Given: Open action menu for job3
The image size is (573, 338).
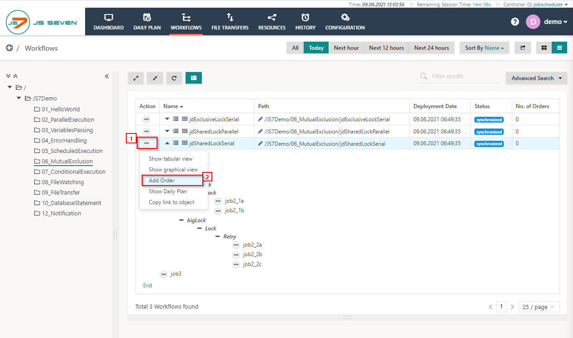Looking at the screenshot, I should click(163, 274).
